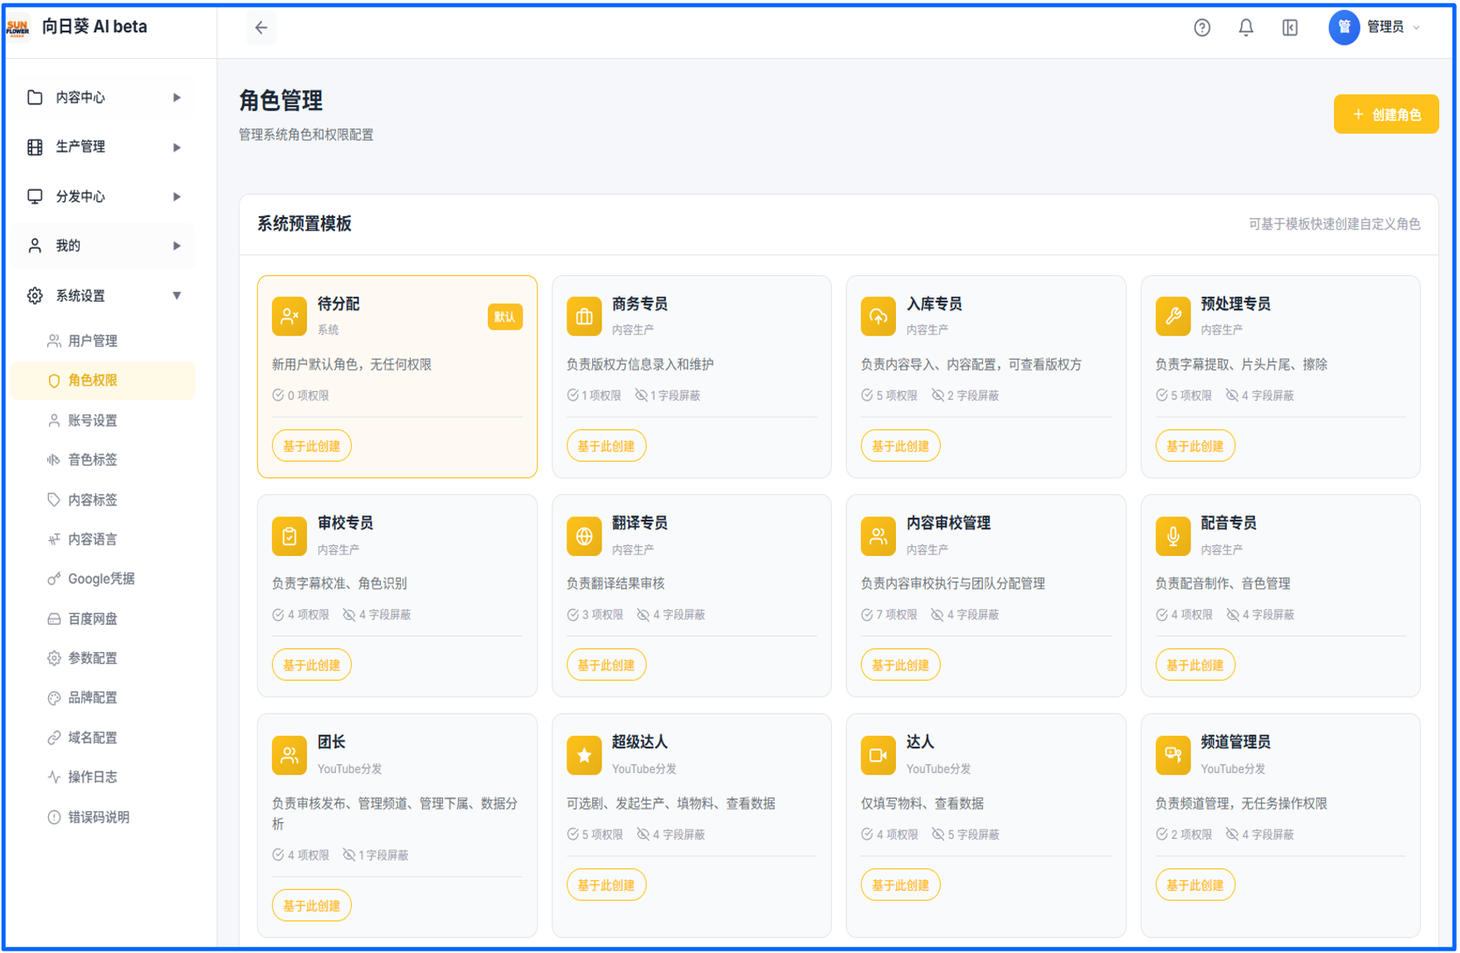Viewport: 1460px width, 953px height.
Task: Click 基于此创建 on 入库专员 card
Action: 900,446
